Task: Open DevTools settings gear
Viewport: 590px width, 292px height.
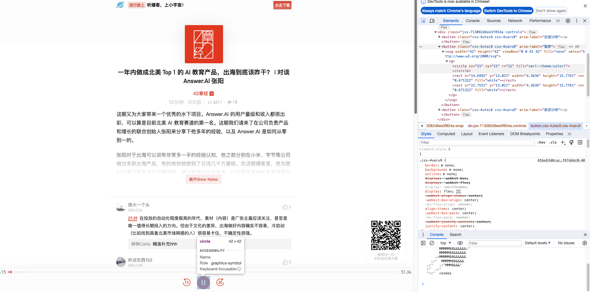Action: tap(568, 21)
